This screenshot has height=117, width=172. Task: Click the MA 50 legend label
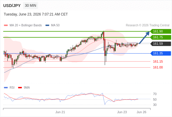point(55,25)
